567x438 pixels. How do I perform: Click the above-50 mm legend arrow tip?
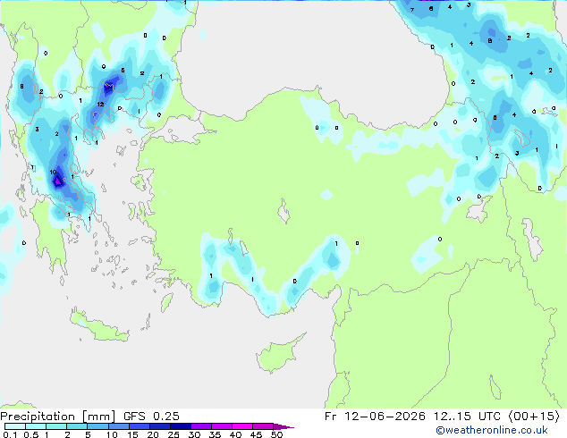[x=283, y=426]
